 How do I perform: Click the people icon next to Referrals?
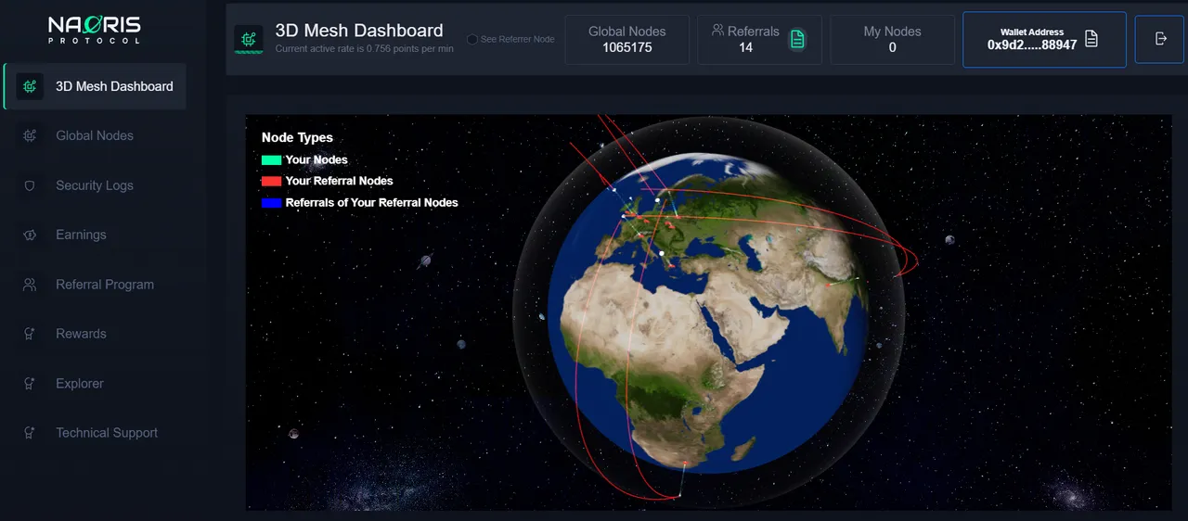tap(718, 30)
